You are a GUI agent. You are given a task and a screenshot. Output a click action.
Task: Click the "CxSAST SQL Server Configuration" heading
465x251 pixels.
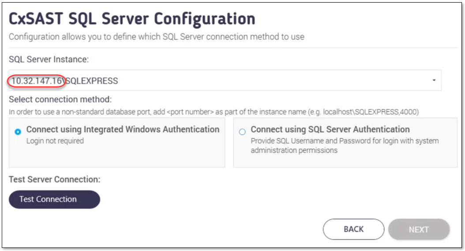(132, 19)
